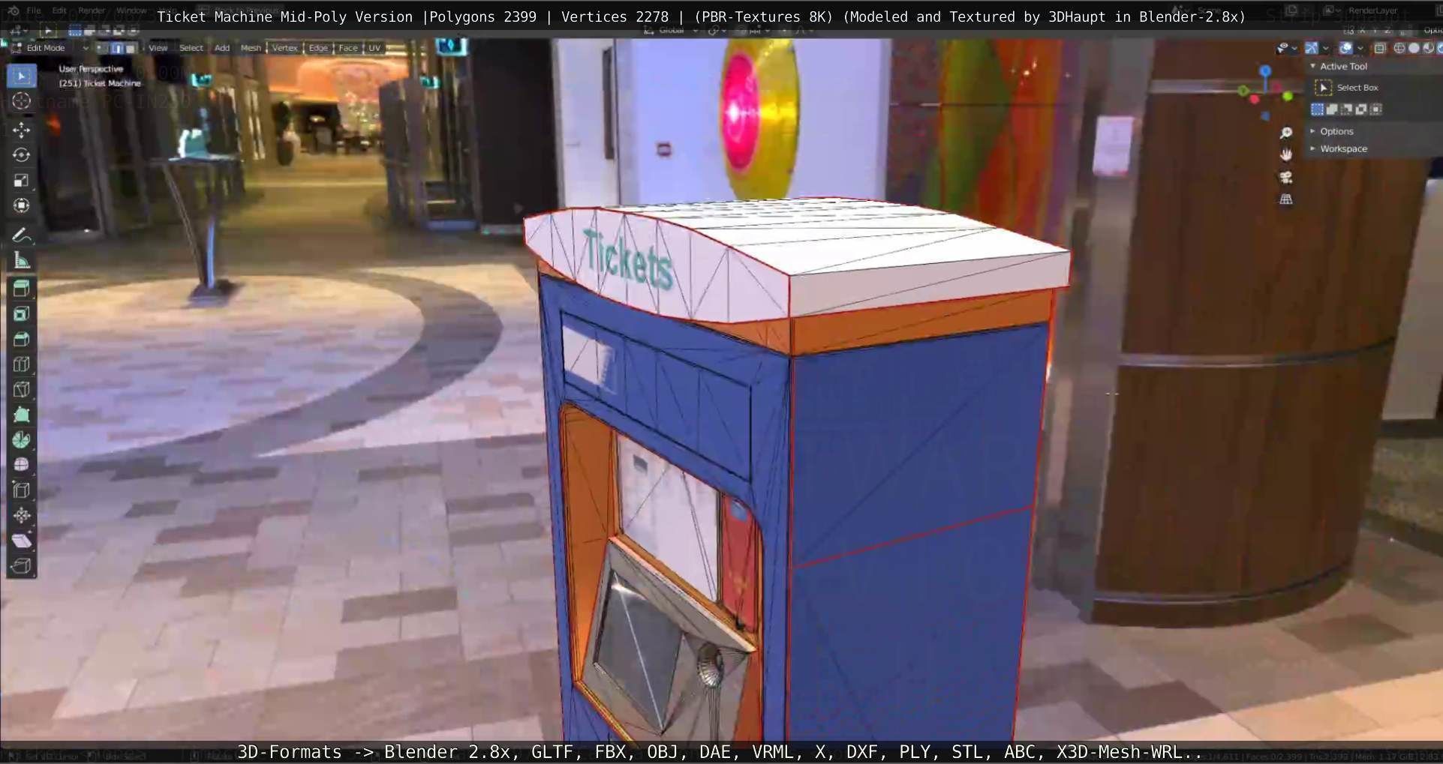Click the blue Z axis gizmo handle
Screen dimensions: 1443x764
(1265, 70)
